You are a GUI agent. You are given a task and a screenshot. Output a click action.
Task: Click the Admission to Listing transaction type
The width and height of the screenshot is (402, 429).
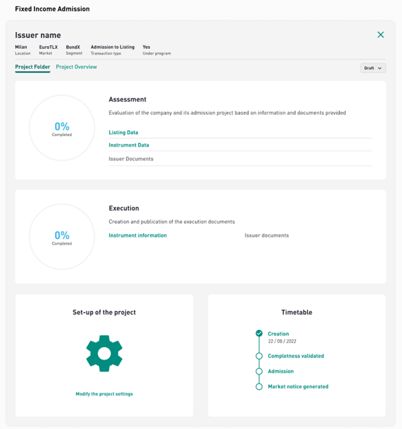pyautogui.click(x=113, y=47)
